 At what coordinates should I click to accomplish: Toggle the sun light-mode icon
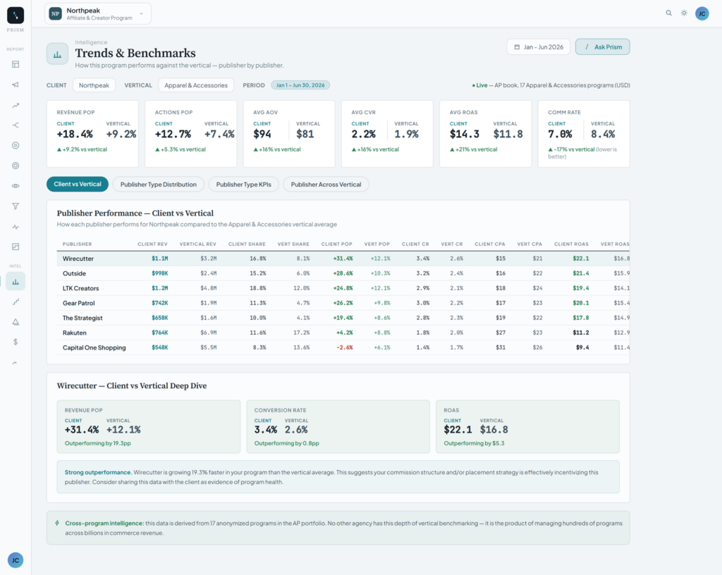[x=684, y=13]
